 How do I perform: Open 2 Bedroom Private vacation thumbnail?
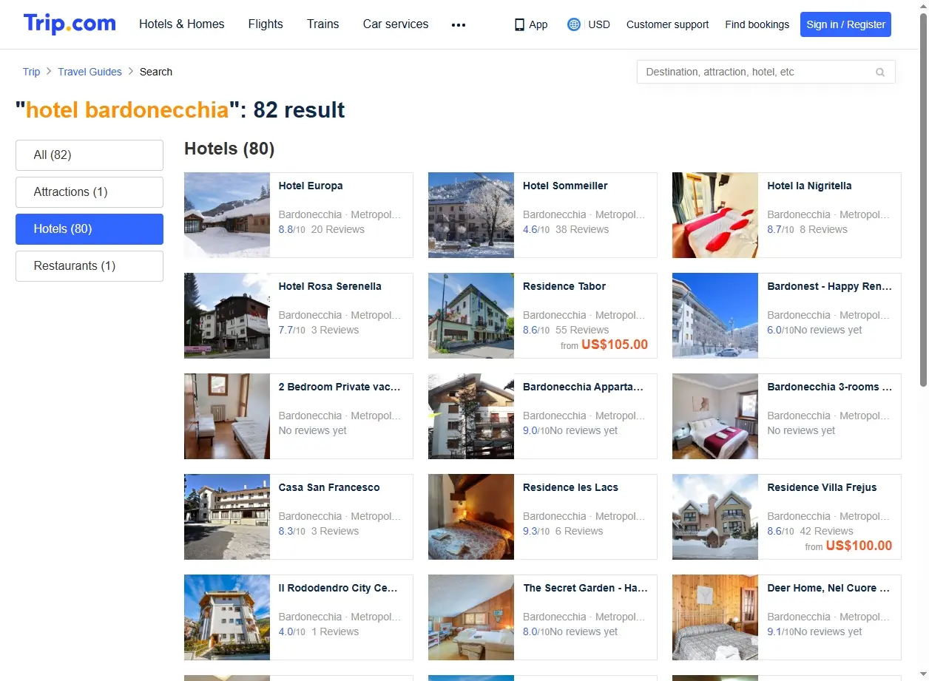[x=227, y=416]
